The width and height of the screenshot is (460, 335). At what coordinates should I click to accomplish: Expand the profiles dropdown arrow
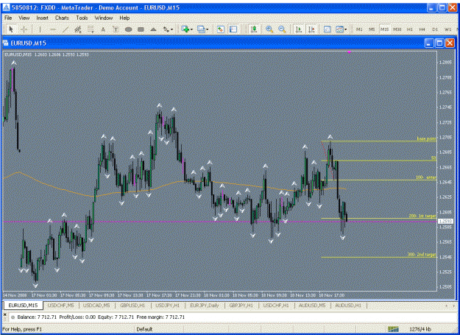coord(208,29)
